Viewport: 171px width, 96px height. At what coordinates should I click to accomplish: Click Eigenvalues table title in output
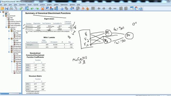[x=49, y=19]
